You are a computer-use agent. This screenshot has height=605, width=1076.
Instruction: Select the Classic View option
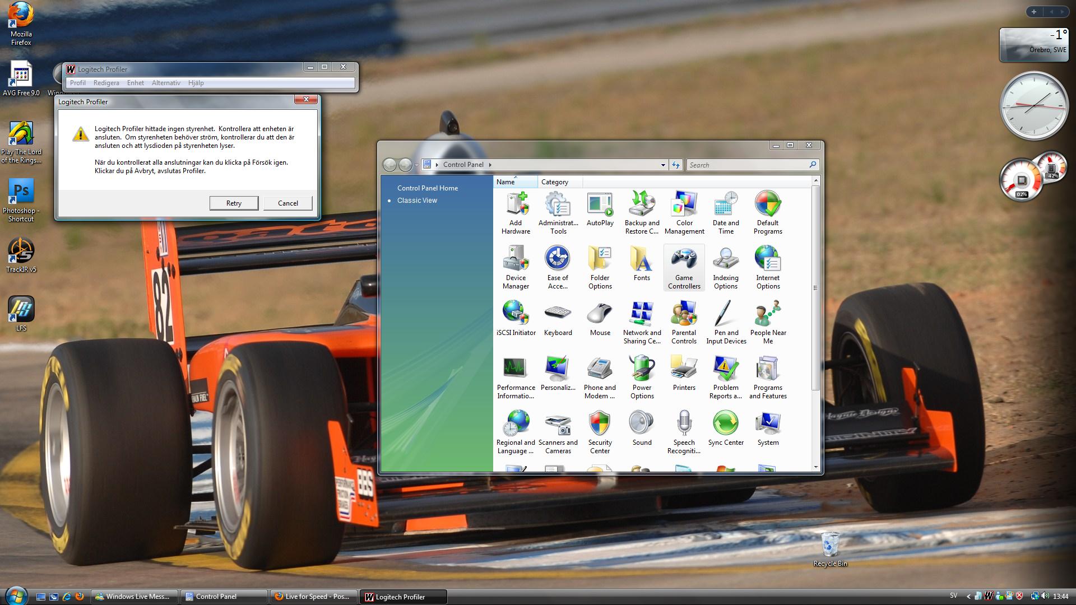coord(417,201)
